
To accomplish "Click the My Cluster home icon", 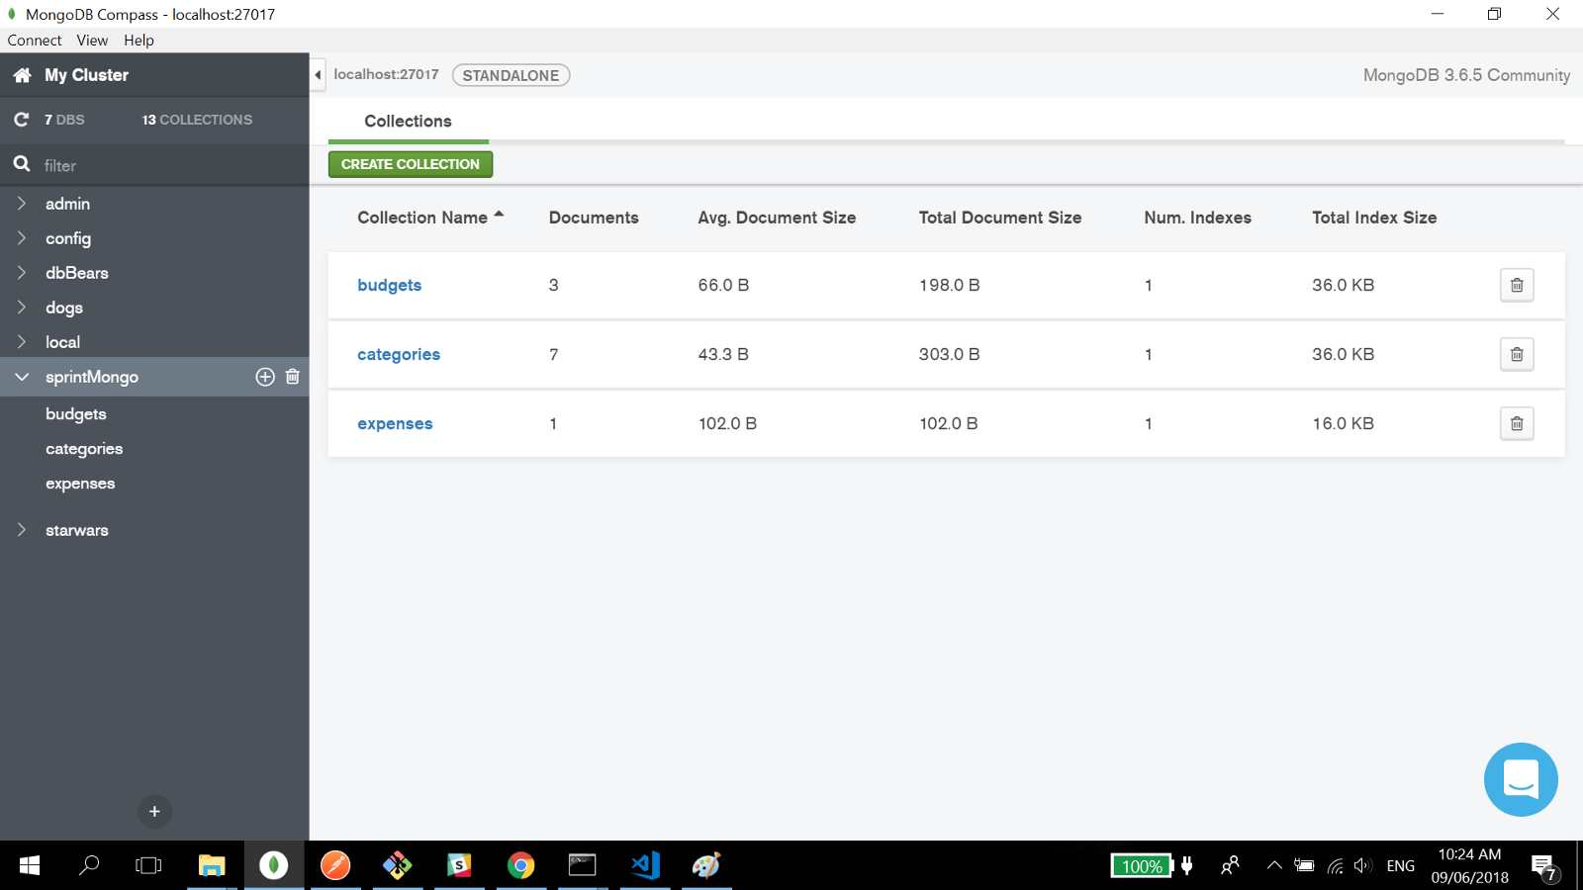I will click(22, 75).
